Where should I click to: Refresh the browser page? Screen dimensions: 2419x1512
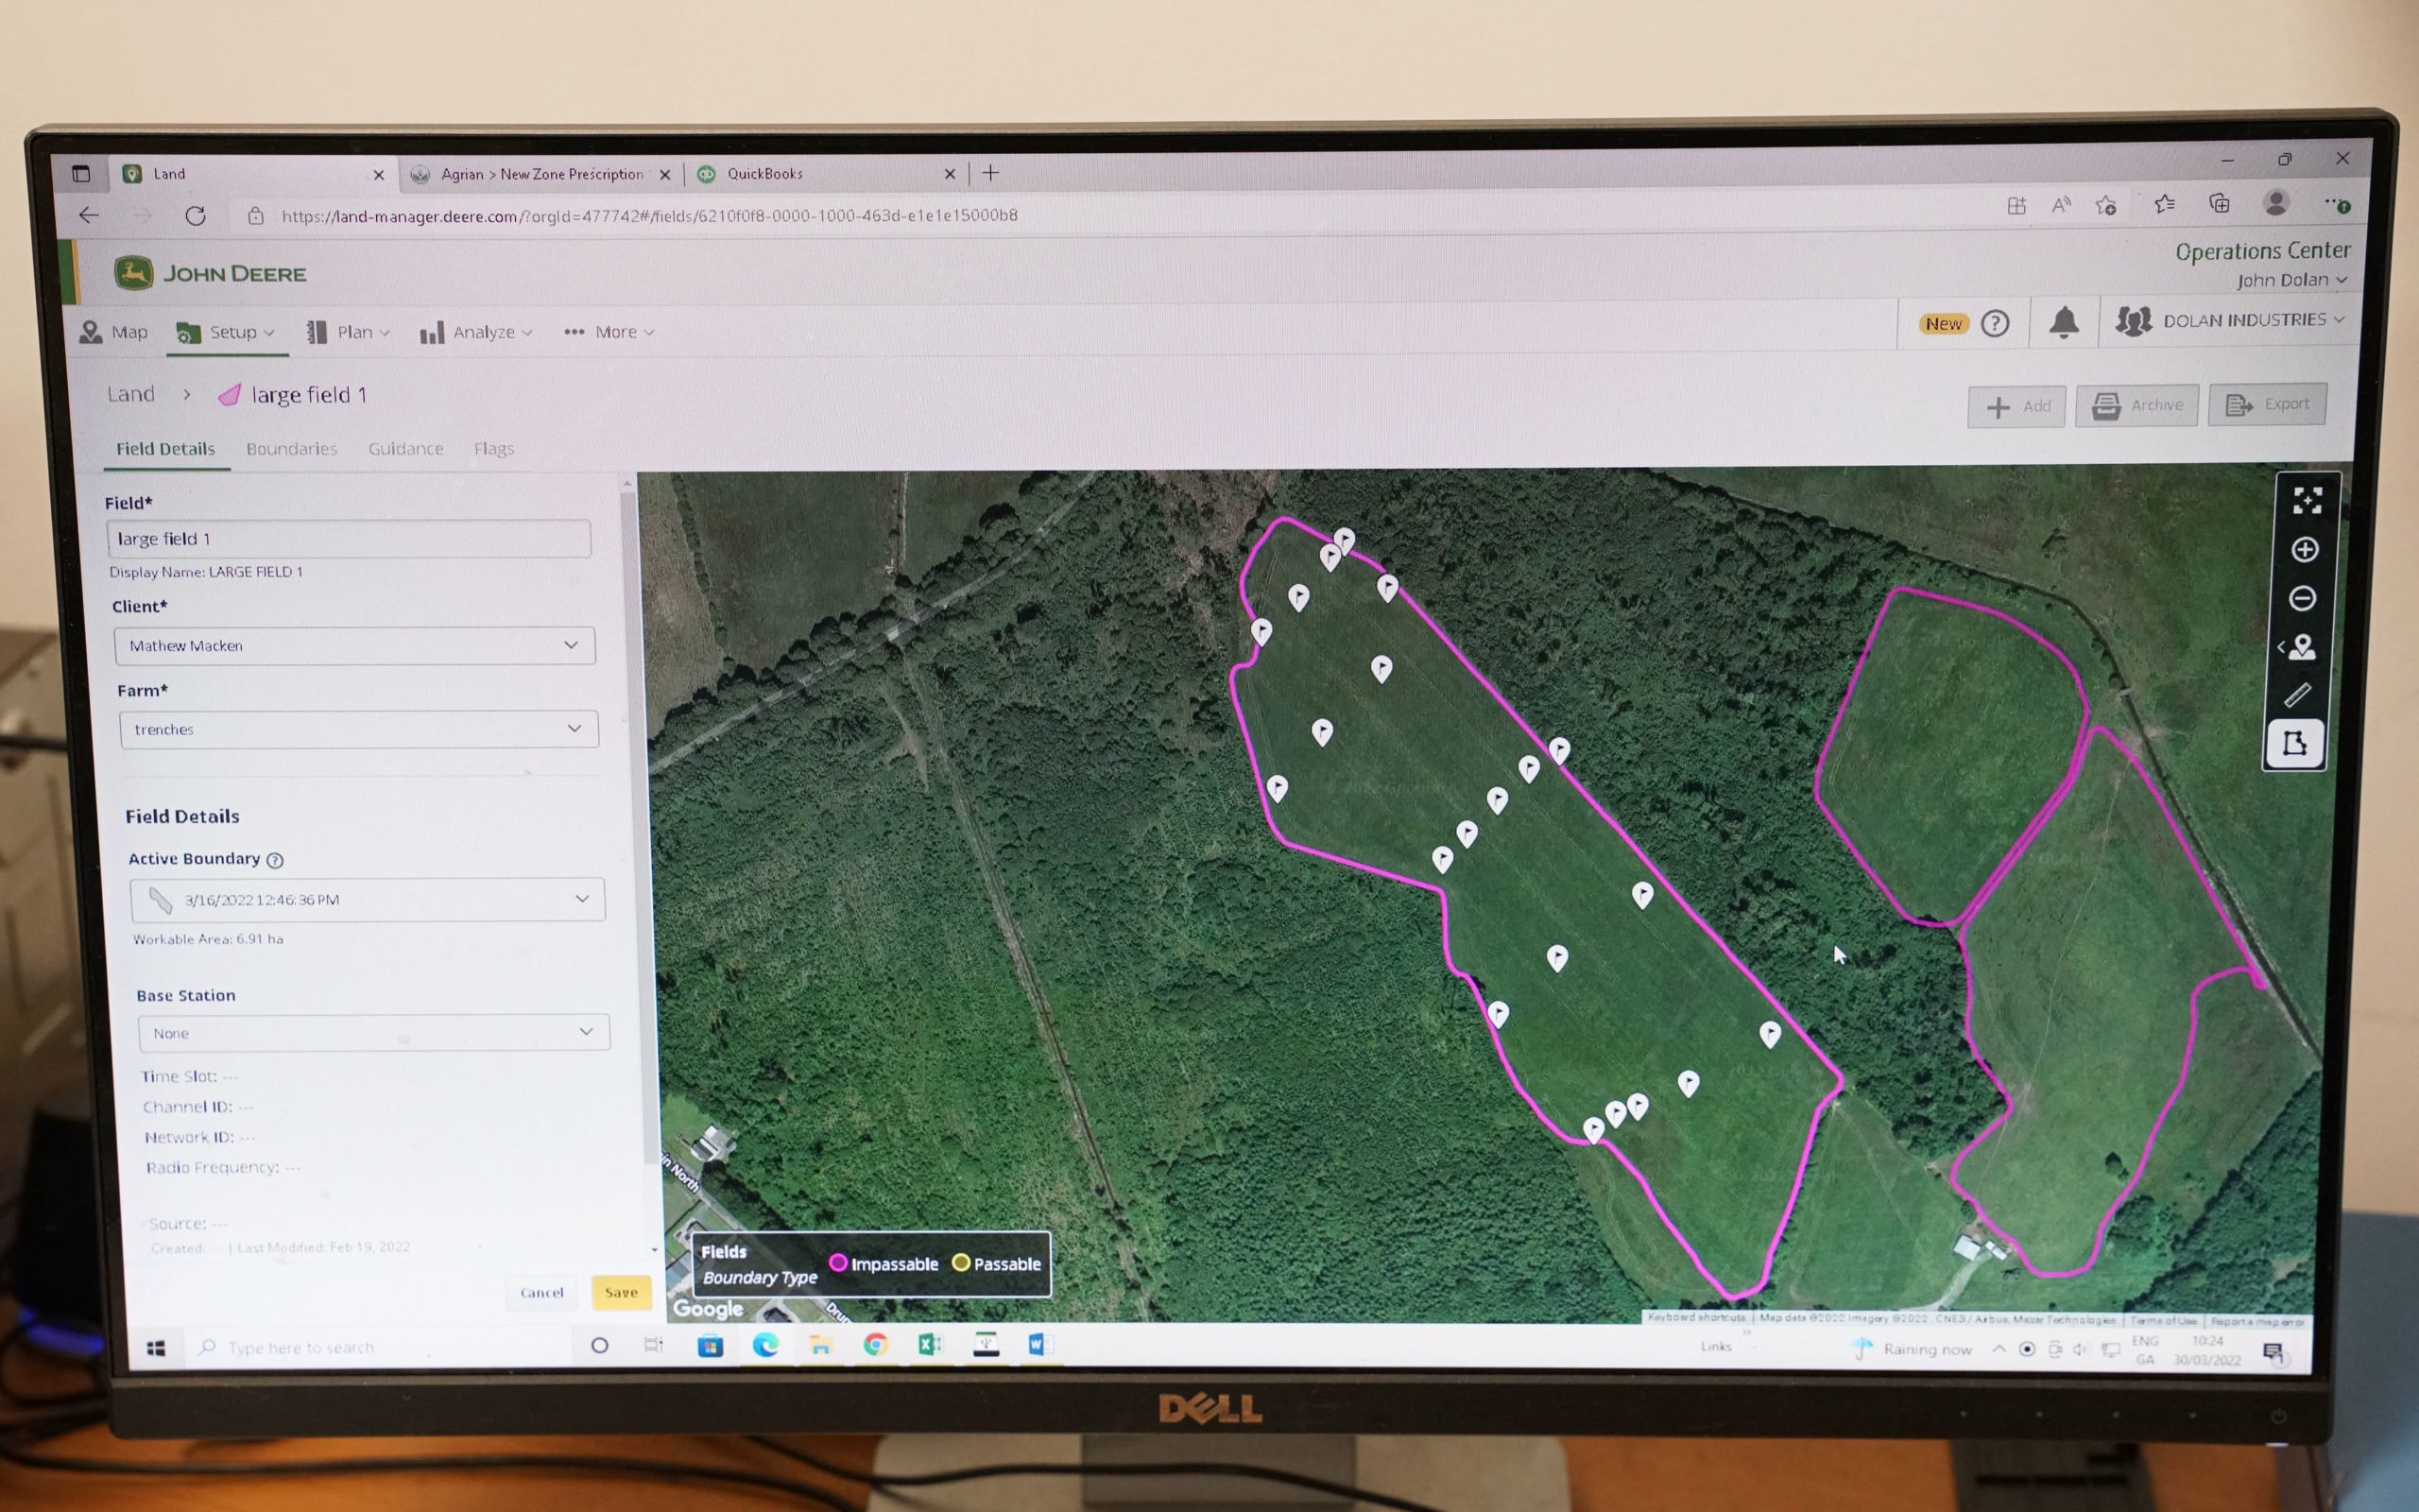(195, 215)
